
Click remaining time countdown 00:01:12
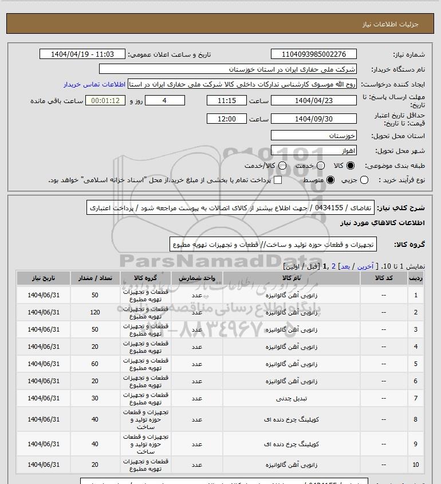105,100
